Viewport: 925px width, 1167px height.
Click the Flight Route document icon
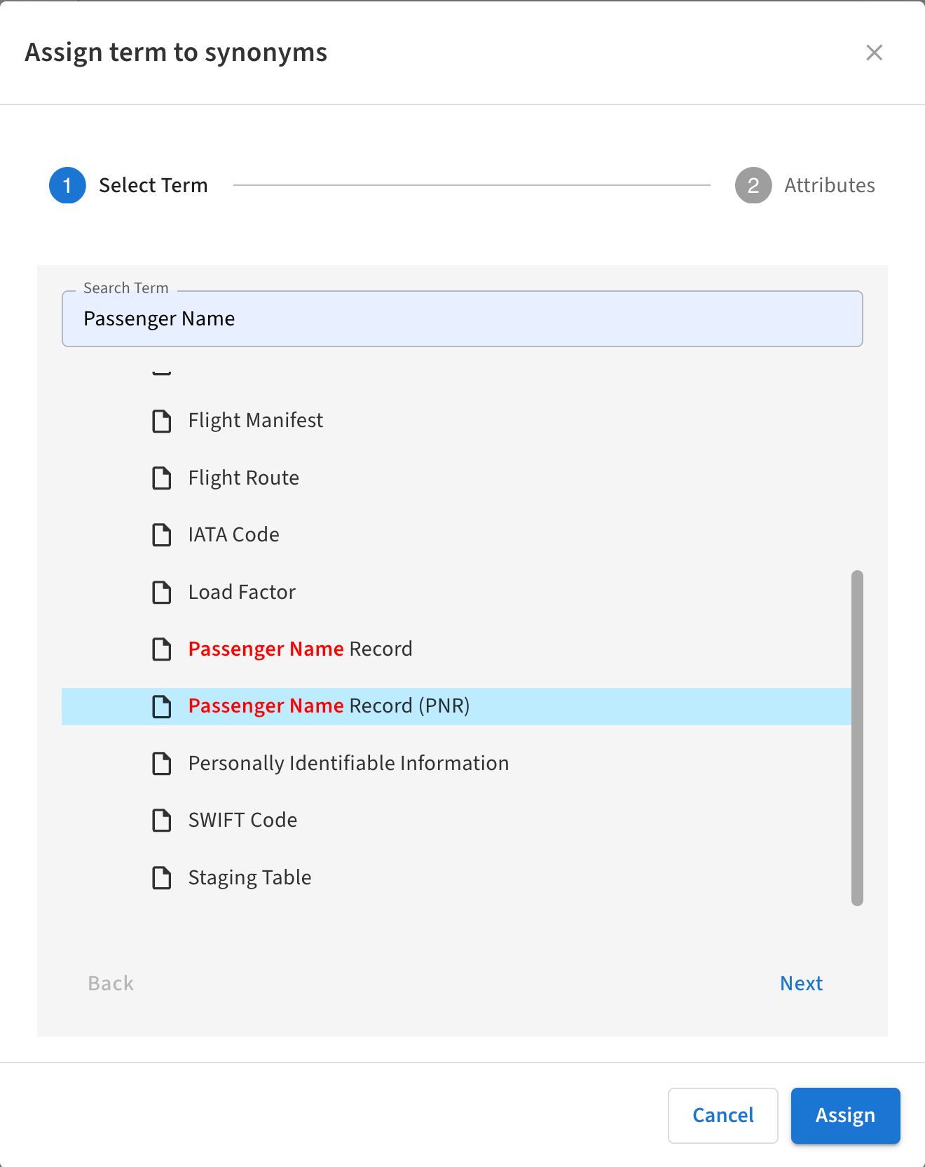162,478
